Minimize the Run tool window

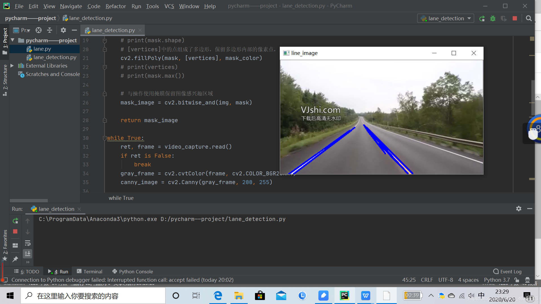[530, 209]
